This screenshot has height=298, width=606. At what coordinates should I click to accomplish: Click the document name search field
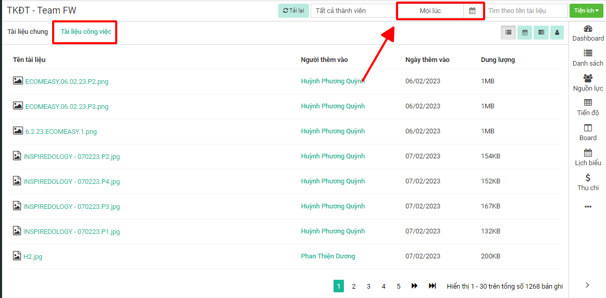pos(526,10)
